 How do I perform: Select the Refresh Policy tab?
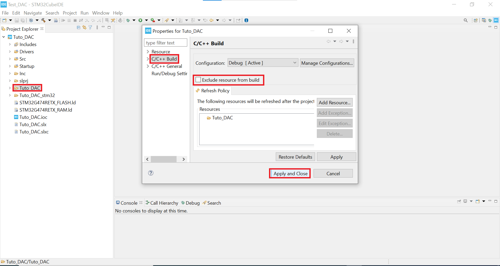tap(213, 90)
